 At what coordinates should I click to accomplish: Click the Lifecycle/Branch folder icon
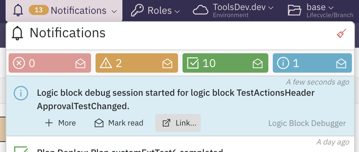pyautogui.click(x=295, y=10)
